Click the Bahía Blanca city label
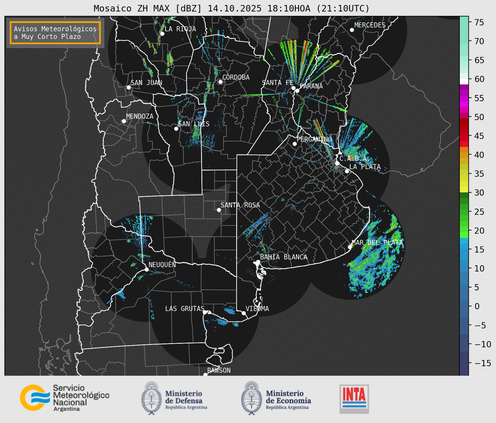 point(284,257)
